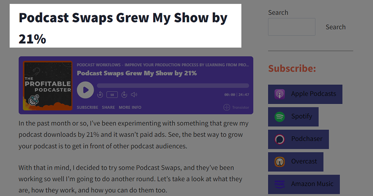Click the Amazon Music logo icon
Image resolution: width=373 pixels, height=196 pixels.
tap(279, 184)
